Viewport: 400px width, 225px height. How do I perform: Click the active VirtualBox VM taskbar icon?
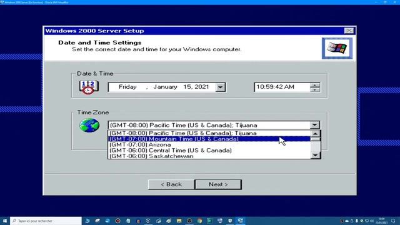(x=240, y=221)
